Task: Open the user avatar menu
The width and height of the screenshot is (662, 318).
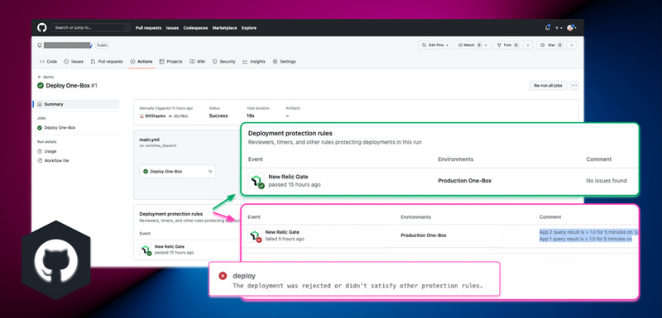Action: (x=572, y=28)
